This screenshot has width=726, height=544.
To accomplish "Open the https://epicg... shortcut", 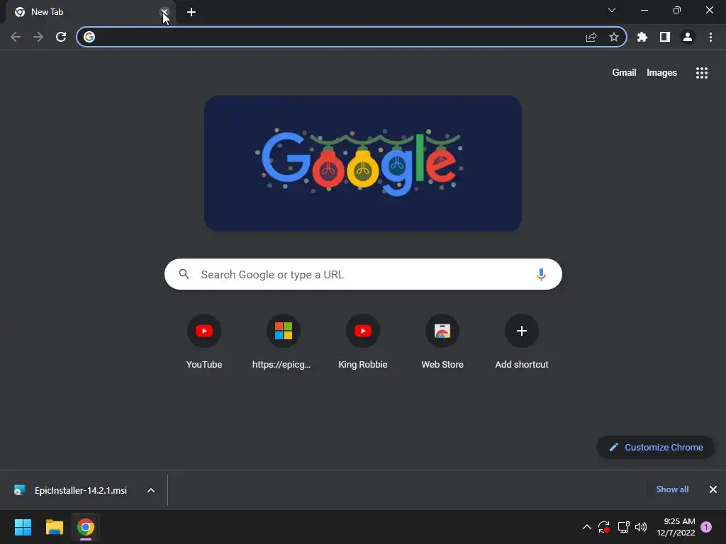I will point(284,341).
